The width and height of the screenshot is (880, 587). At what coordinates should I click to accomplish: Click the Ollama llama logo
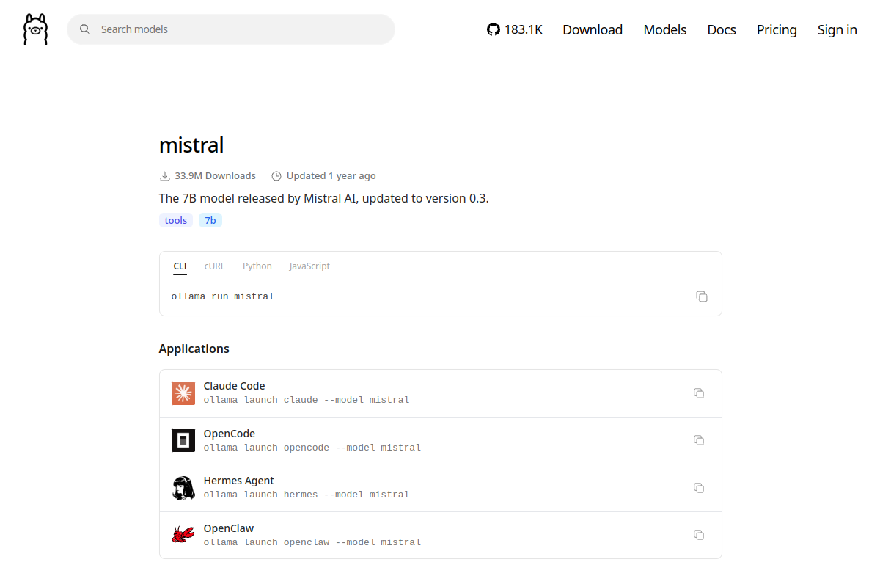[35, 29]
